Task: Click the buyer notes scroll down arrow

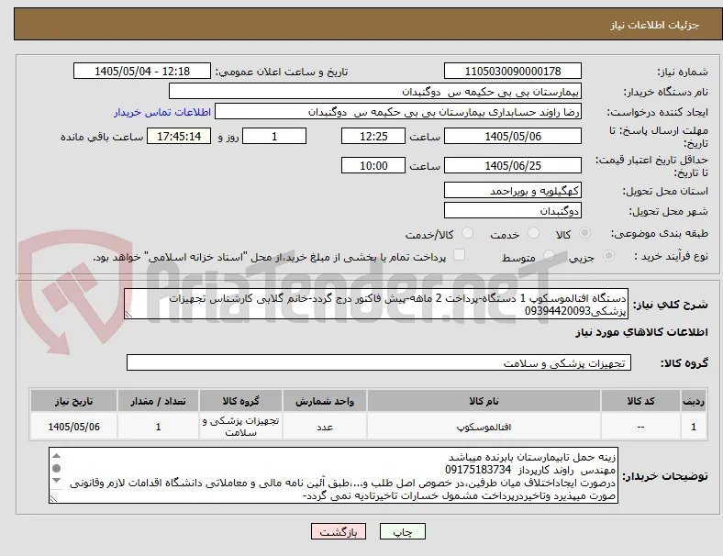Action: tap(56, 481)
